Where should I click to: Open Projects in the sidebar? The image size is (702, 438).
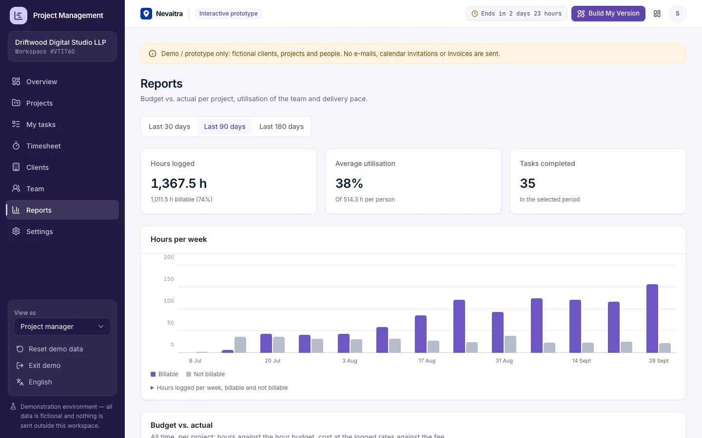point(62,103)
